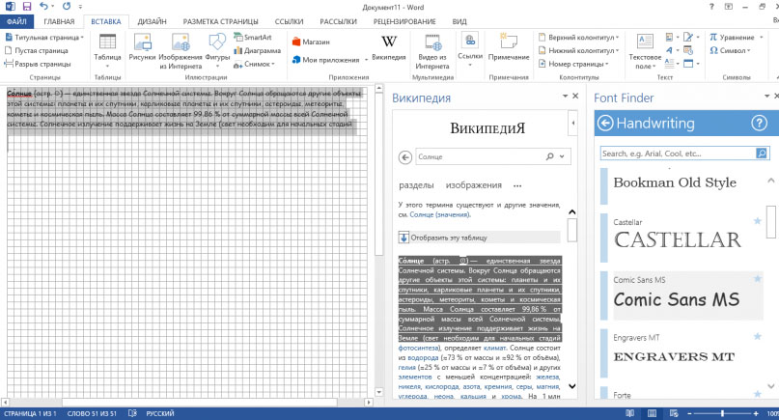Screen dimensions: 779x420
Task: Collapse the Wikipedia pane side arrow
Action: coord(572,123)
